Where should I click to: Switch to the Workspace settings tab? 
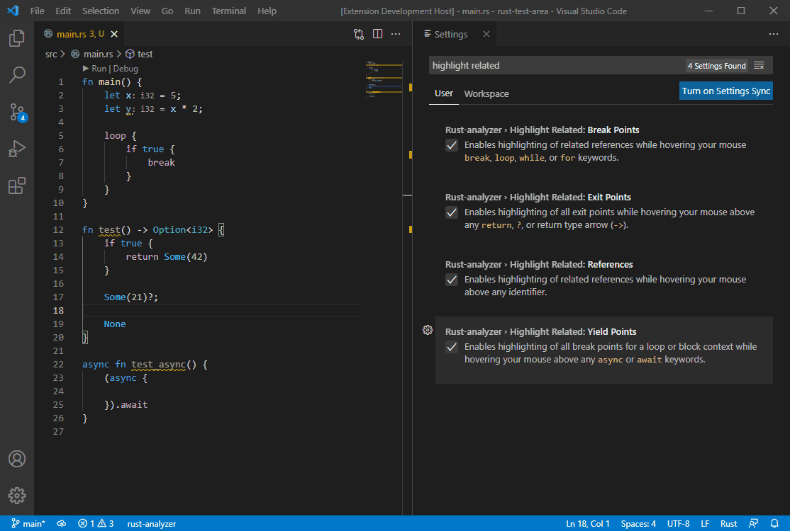pyautogui.click(x=486, y=93)
